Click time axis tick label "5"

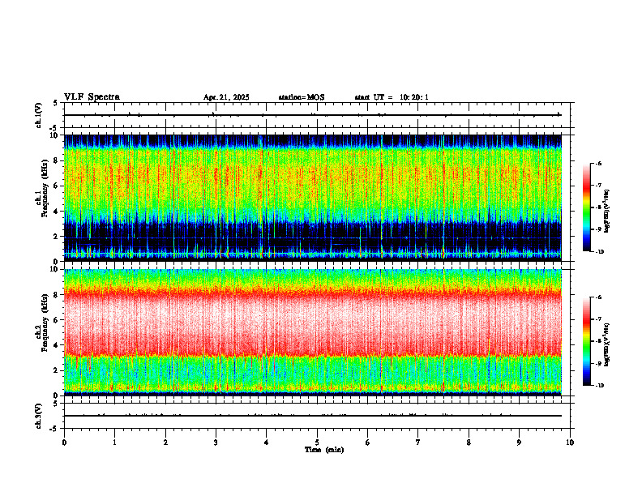coord(317,443)
